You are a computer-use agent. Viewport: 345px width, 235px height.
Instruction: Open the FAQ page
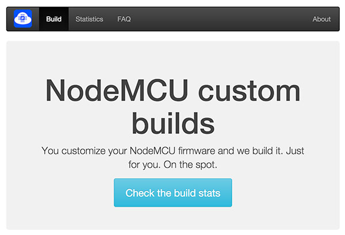click(x=124, y=19)
